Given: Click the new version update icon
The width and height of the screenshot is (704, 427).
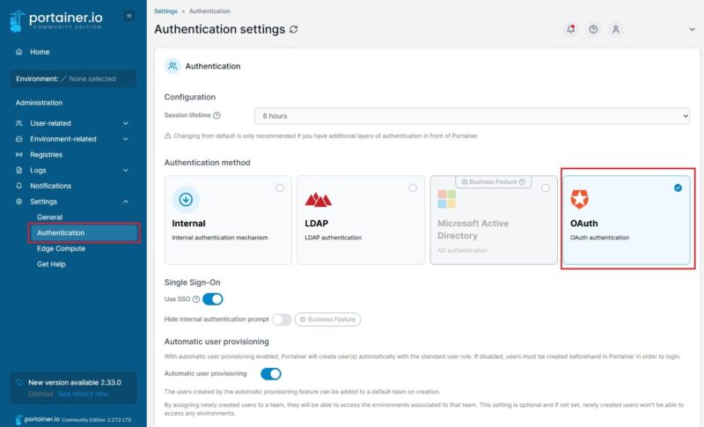Looking at the screenshot, I should (19, 383).
